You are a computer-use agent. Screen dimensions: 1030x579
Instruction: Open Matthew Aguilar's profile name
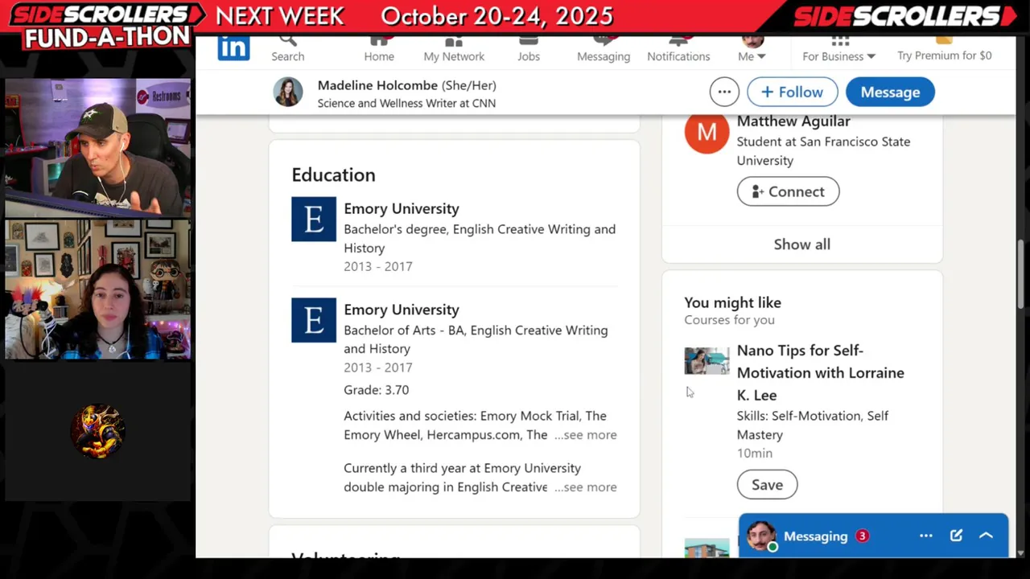pos(793,121)
